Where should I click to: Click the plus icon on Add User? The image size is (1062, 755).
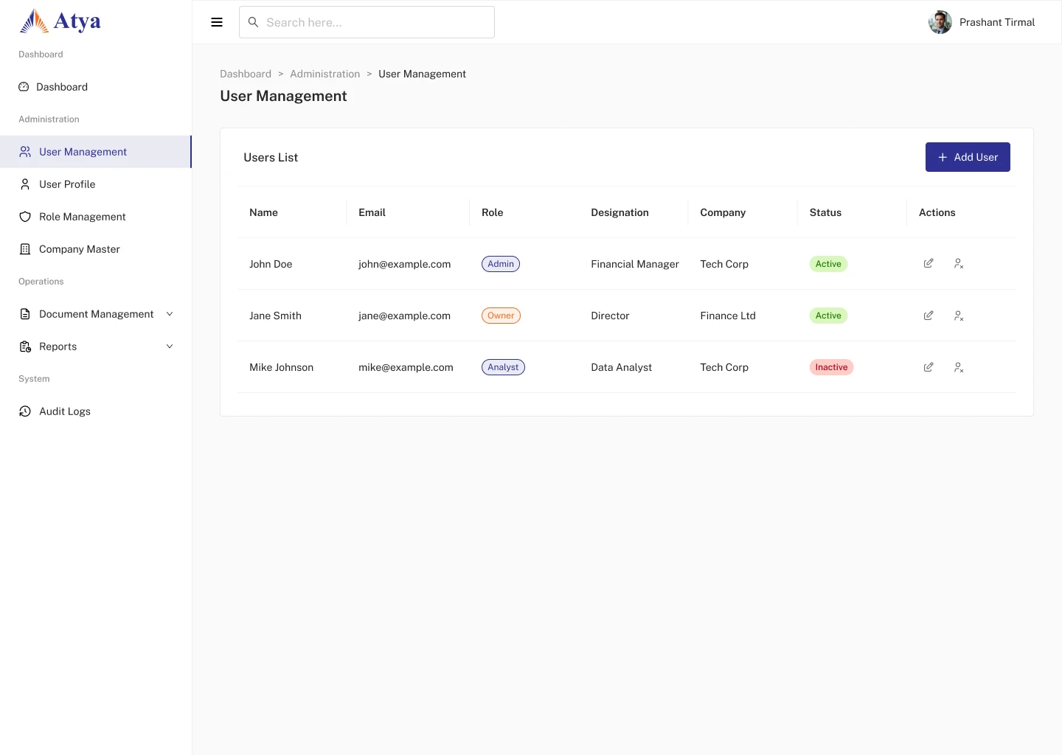click(943, 157)
